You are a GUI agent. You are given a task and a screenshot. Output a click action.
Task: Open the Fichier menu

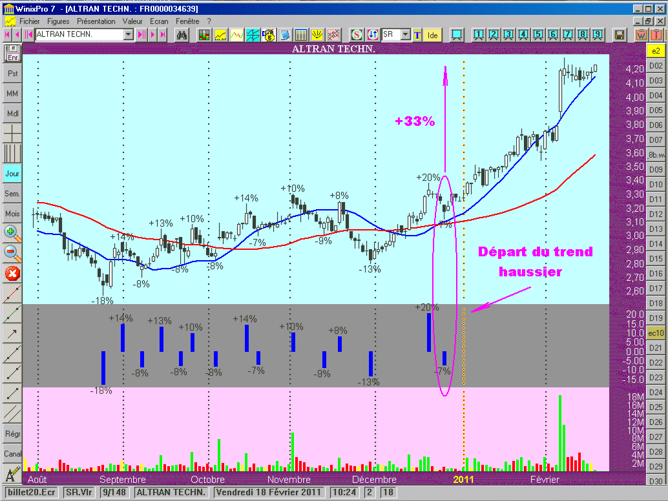tap(30, 21)
